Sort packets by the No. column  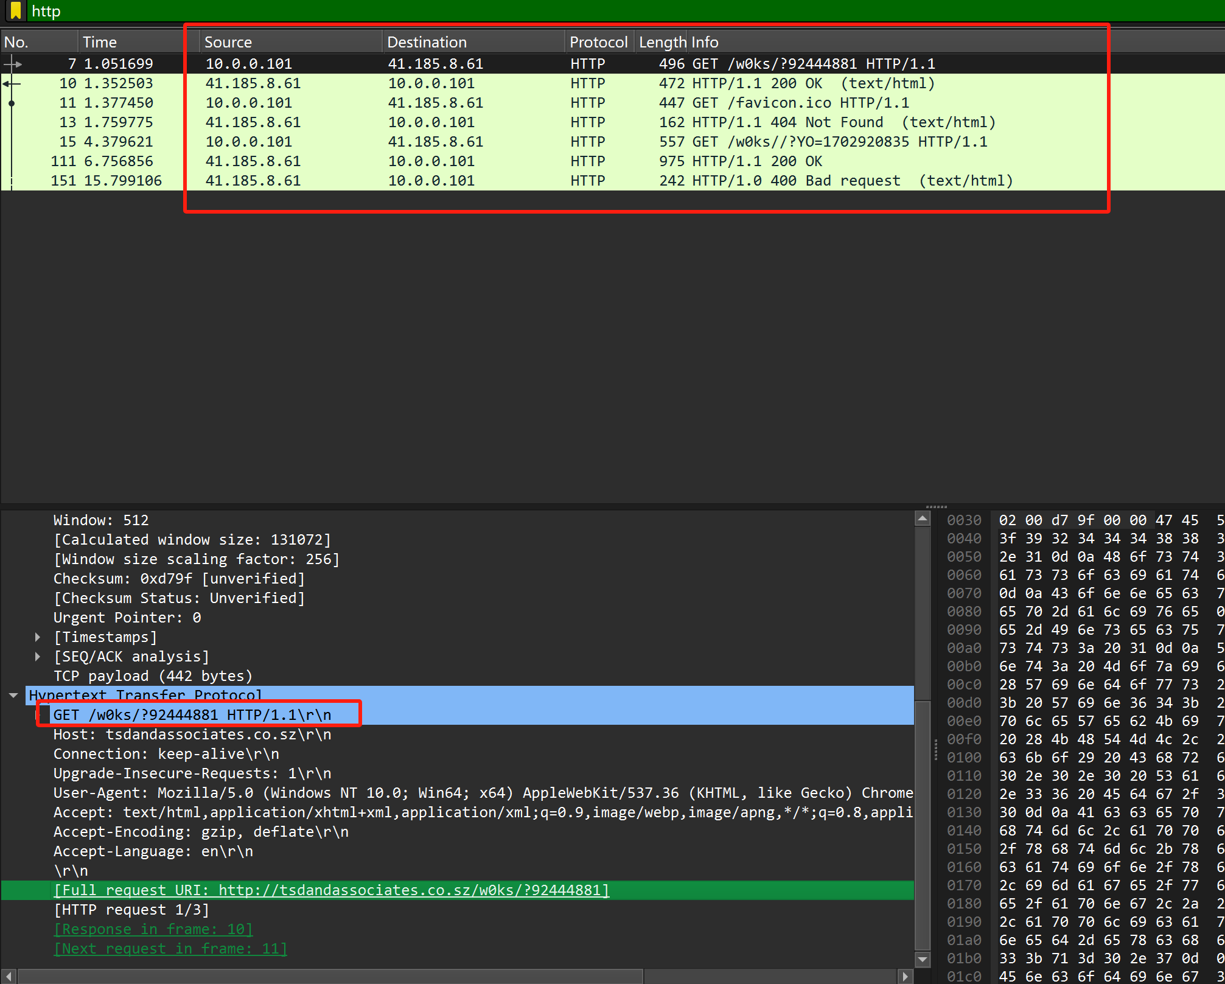[39, 42]
